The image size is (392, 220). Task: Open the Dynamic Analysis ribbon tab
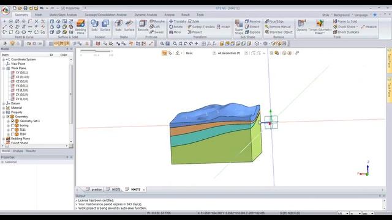(146, 15)
